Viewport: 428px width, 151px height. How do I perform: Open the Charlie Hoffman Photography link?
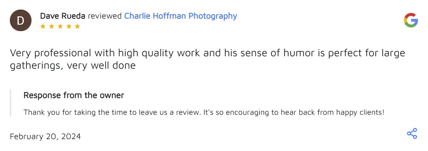[180, 16]
